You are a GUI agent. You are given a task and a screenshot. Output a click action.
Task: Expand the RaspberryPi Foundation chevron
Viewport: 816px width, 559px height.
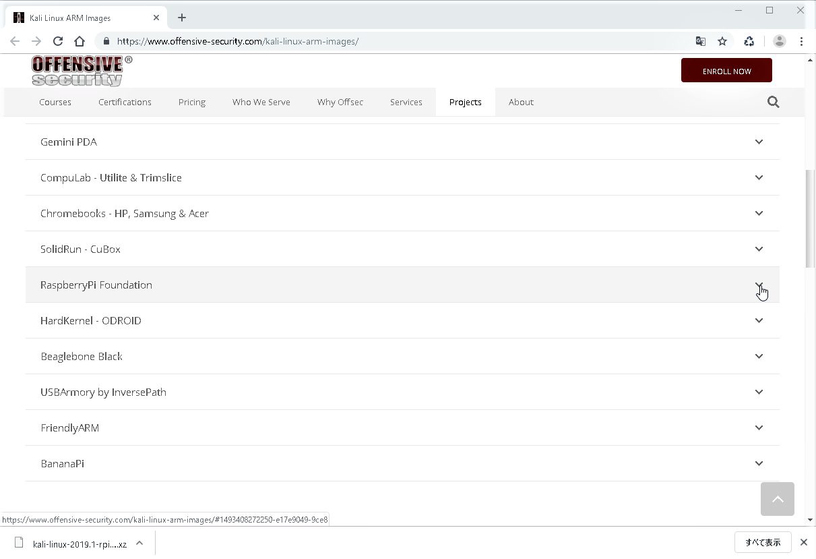point(759,285)
